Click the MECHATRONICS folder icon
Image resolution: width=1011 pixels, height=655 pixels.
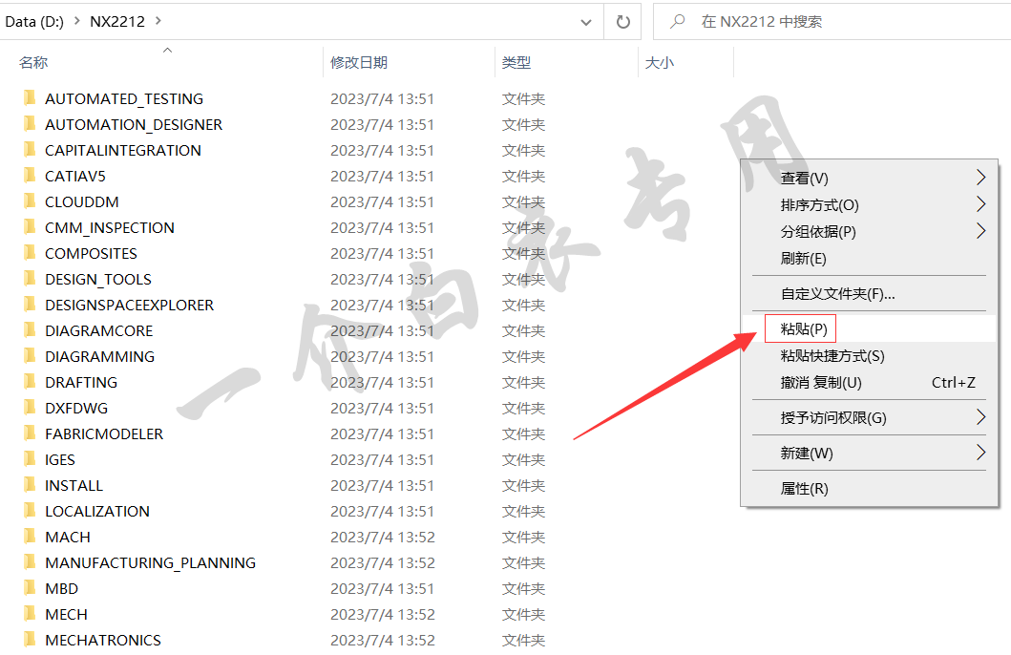click(x=29, y=640)
